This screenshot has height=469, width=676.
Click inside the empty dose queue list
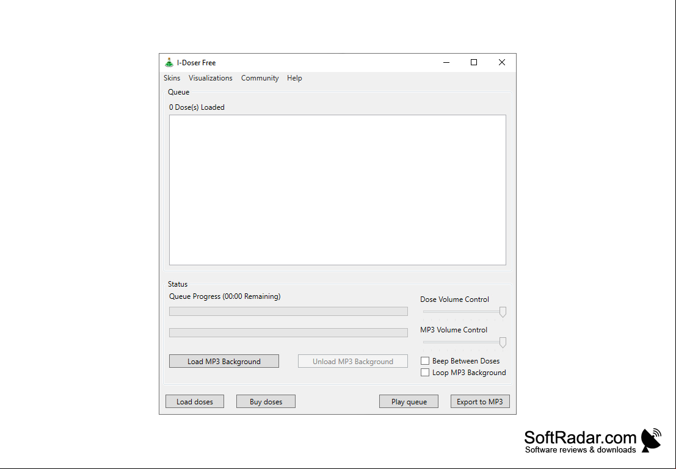[x=338, y=190]
